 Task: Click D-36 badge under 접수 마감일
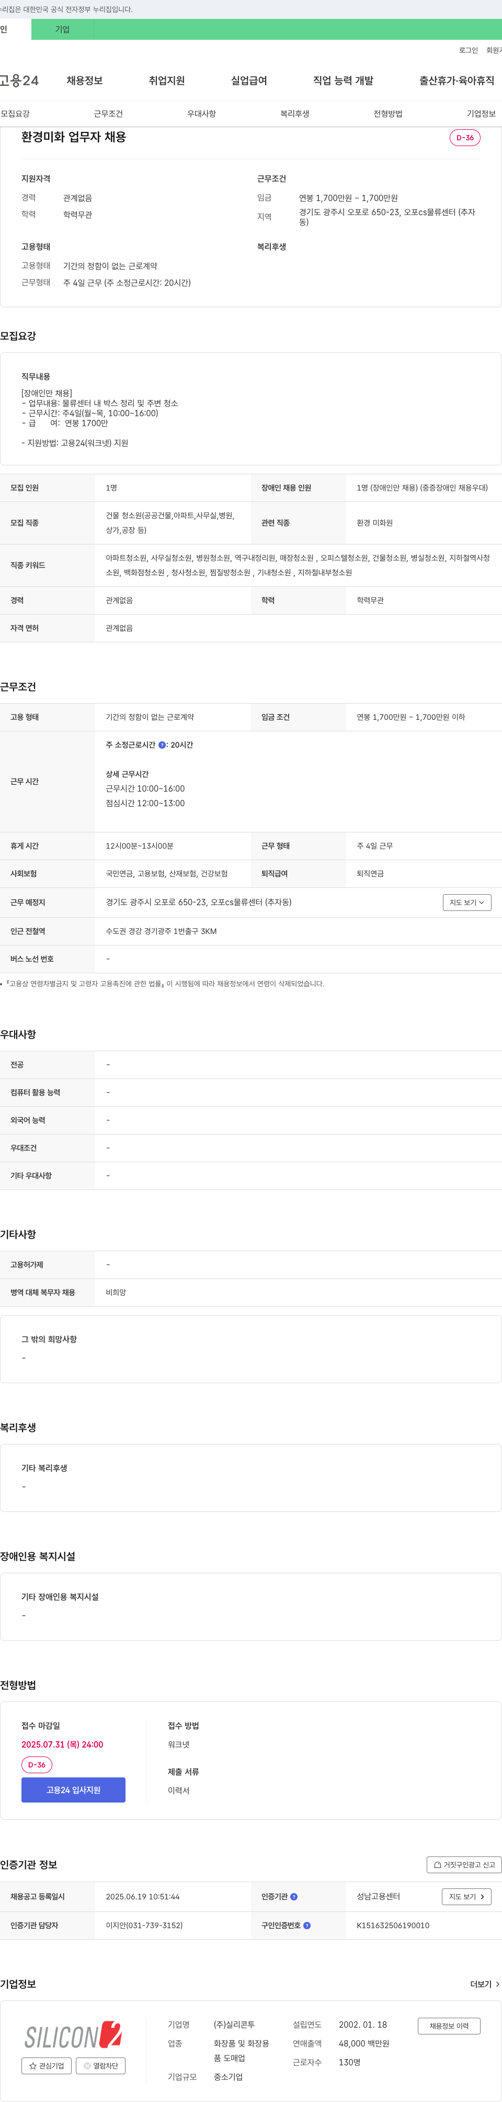[x=37, y=1765]
